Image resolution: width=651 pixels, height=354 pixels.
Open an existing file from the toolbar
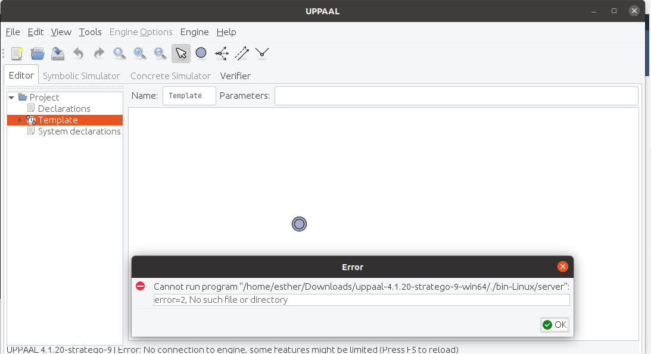pos(37,53)
